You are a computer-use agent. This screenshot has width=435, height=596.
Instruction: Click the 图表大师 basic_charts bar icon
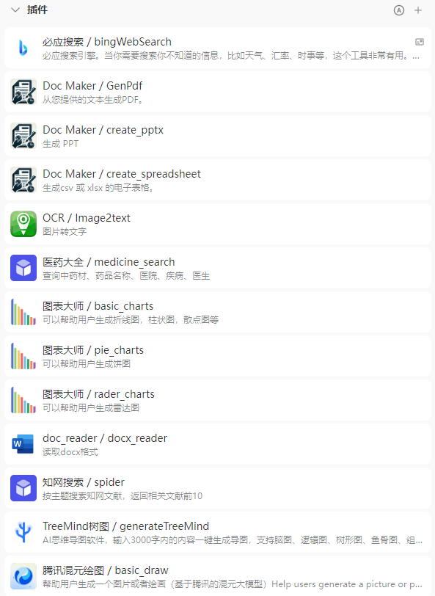coord(23,312)
